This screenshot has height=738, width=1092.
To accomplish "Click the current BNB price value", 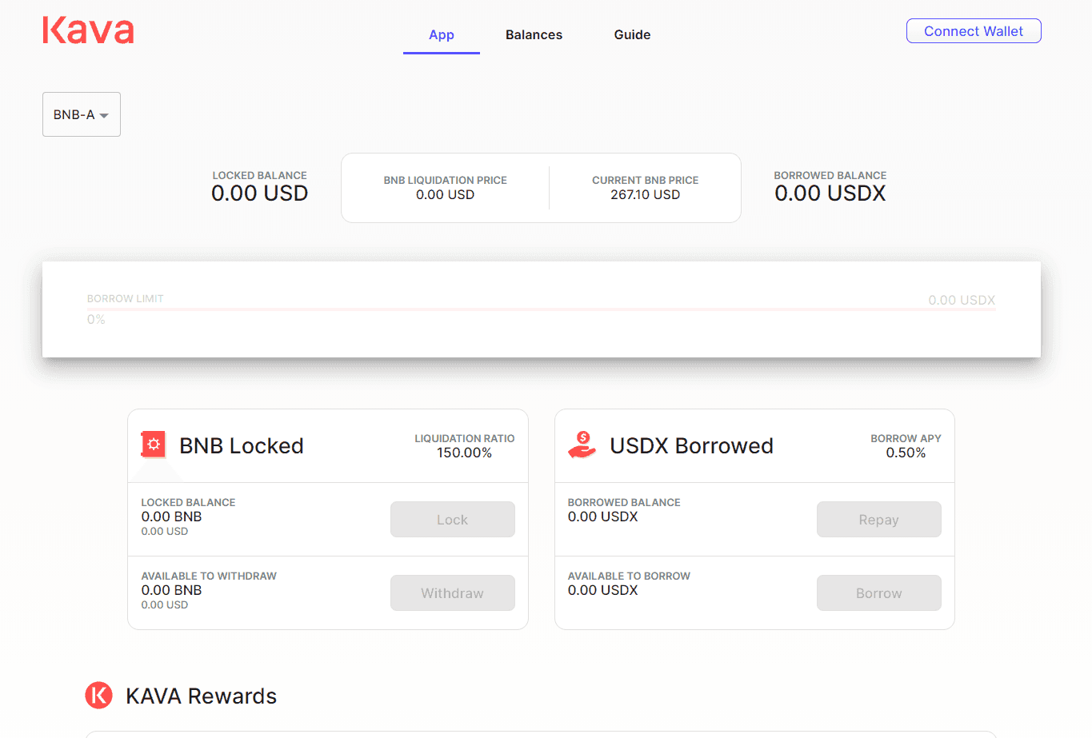I will coord(645,195).
